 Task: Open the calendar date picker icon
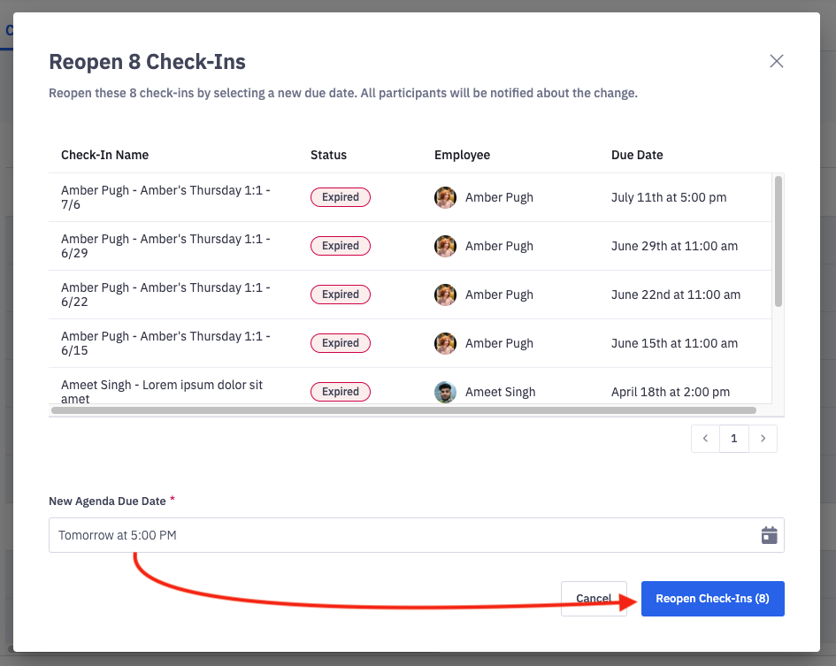pos(769,535)
